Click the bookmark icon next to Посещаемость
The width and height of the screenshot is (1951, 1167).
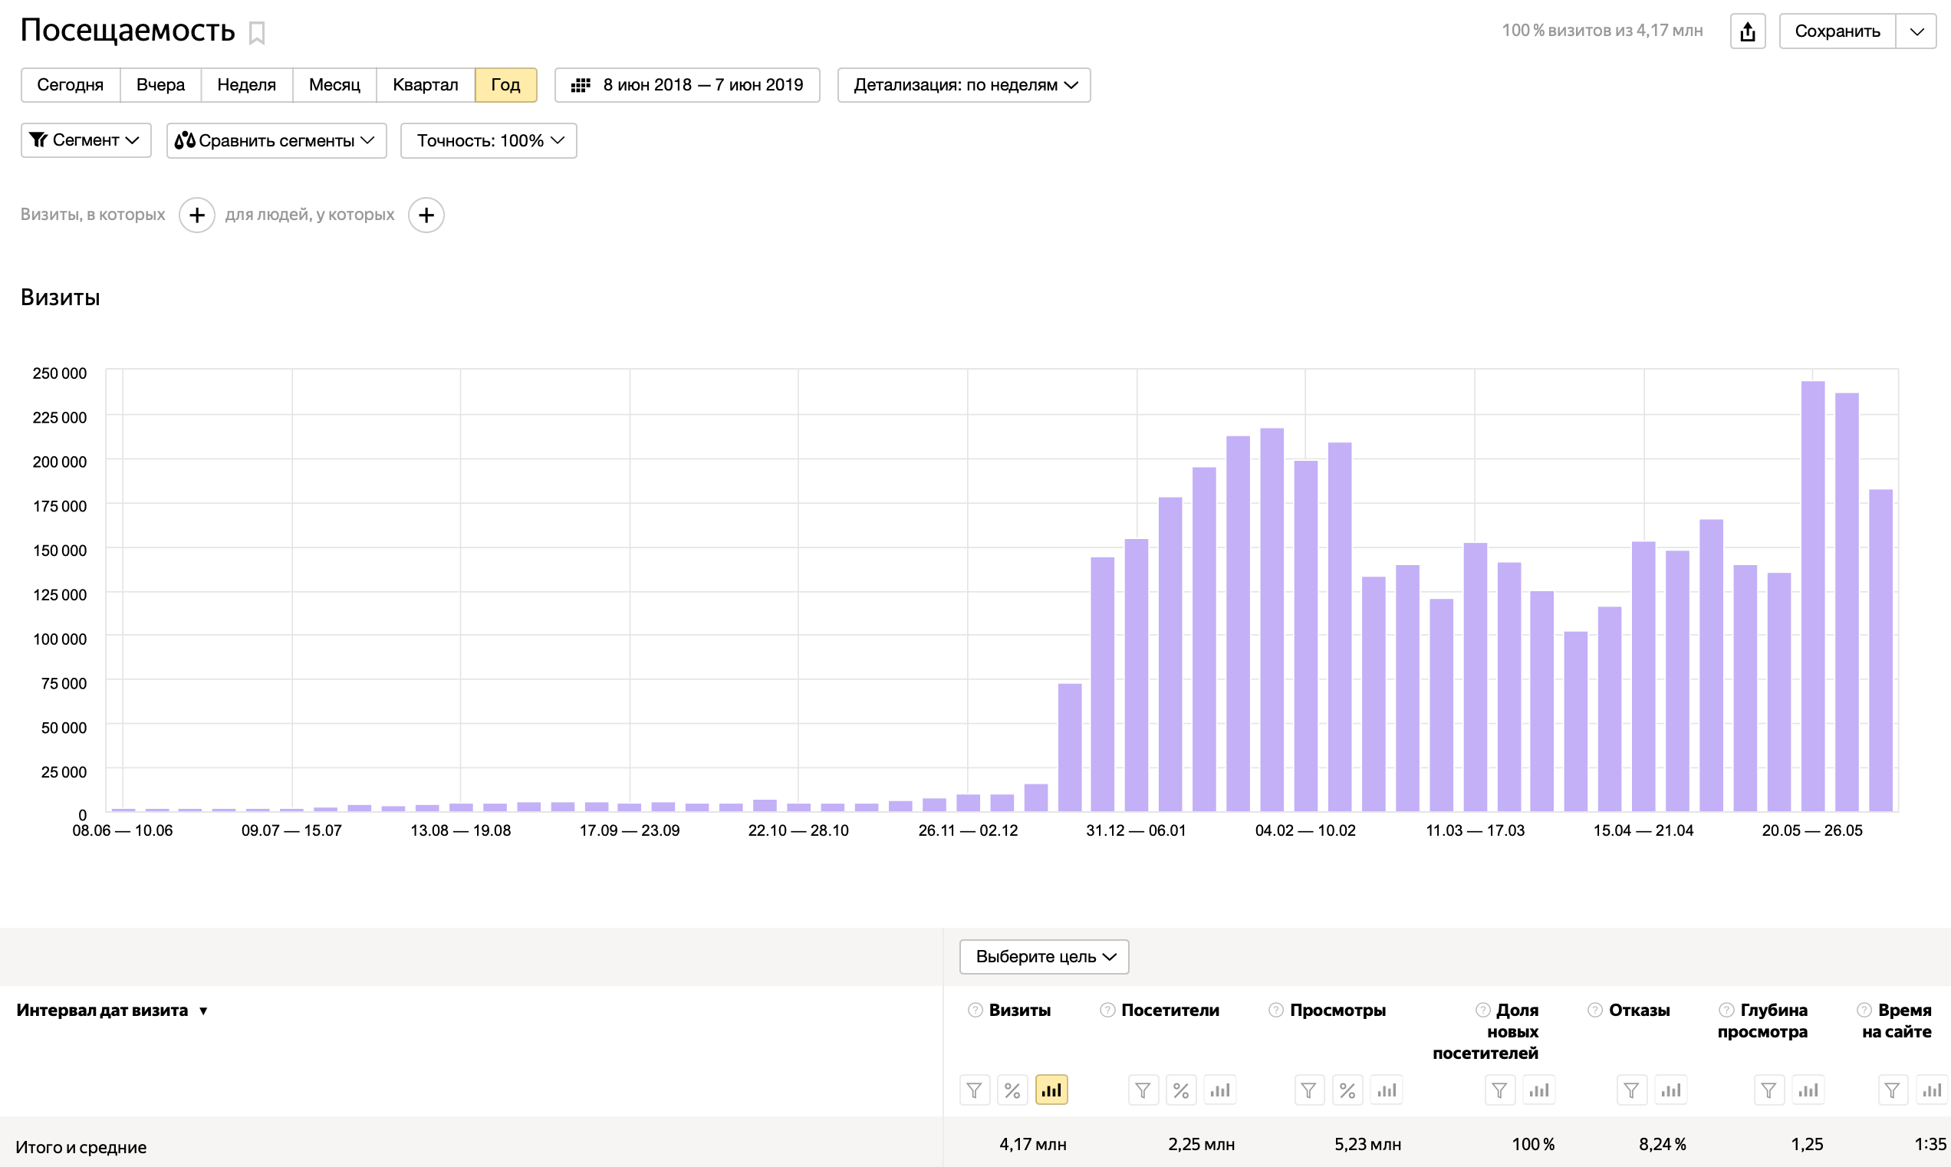[x=256, y=33]
